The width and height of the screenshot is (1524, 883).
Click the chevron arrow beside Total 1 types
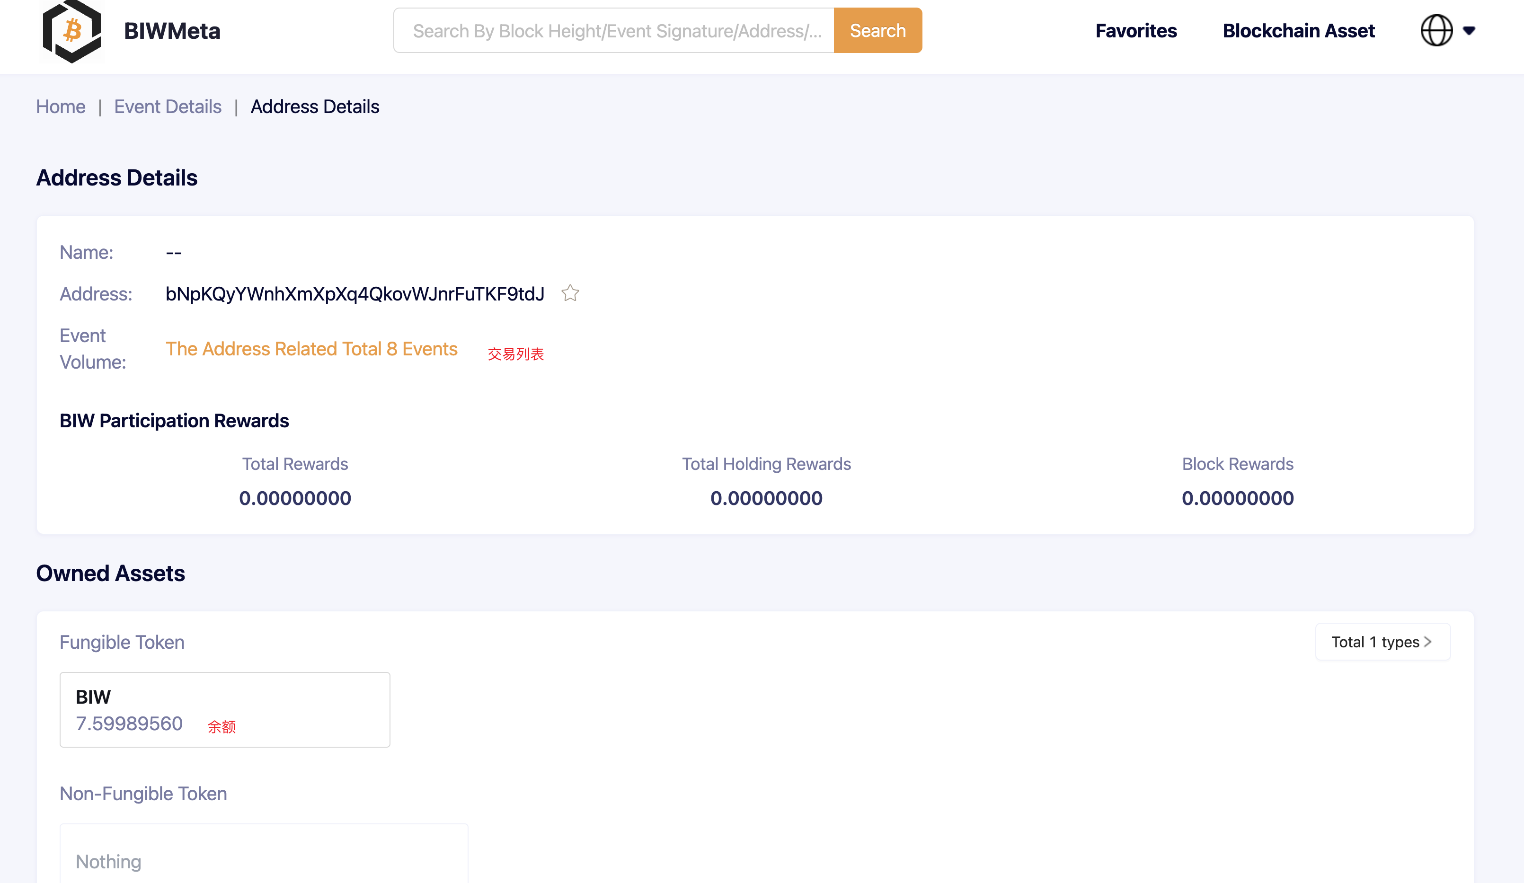point(1428,642)
